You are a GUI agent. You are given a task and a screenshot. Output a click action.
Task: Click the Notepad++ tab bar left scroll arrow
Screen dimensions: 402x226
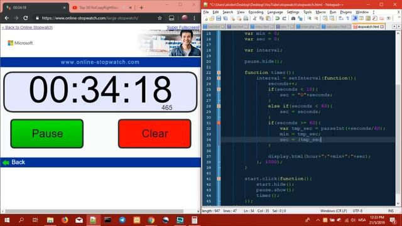point(394,26)
